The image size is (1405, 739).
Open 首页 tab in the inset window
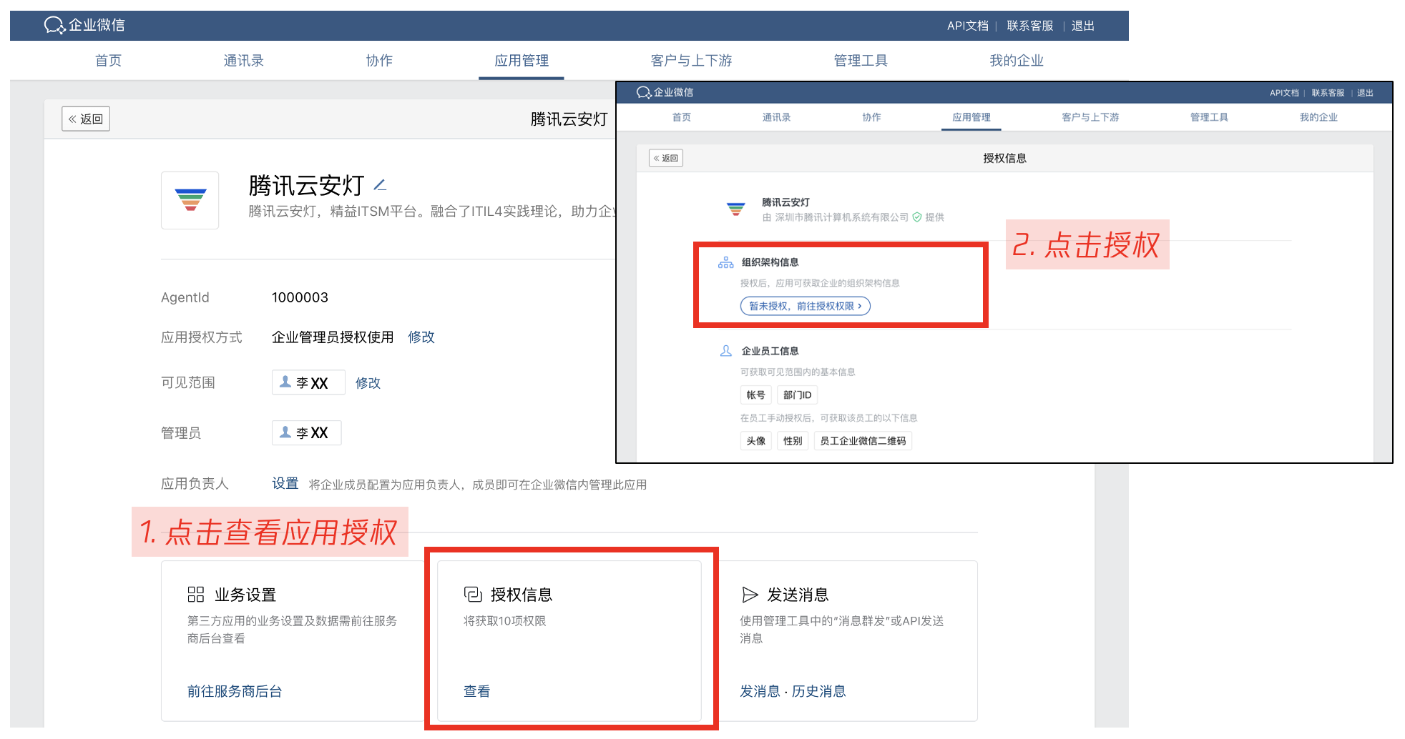coord(682,117)
